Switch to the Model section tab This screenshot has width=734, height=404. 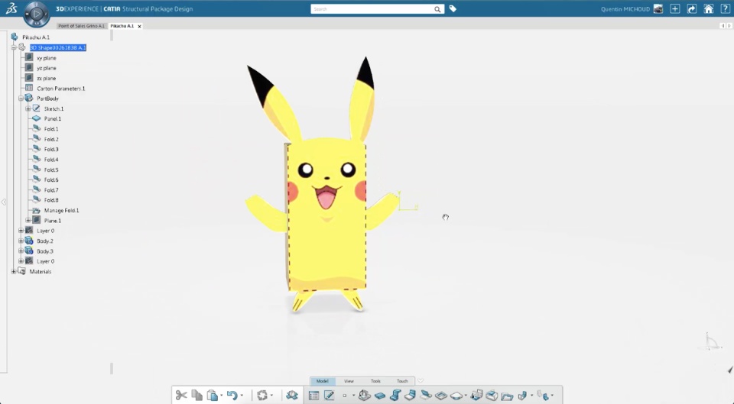click(323, 381)
